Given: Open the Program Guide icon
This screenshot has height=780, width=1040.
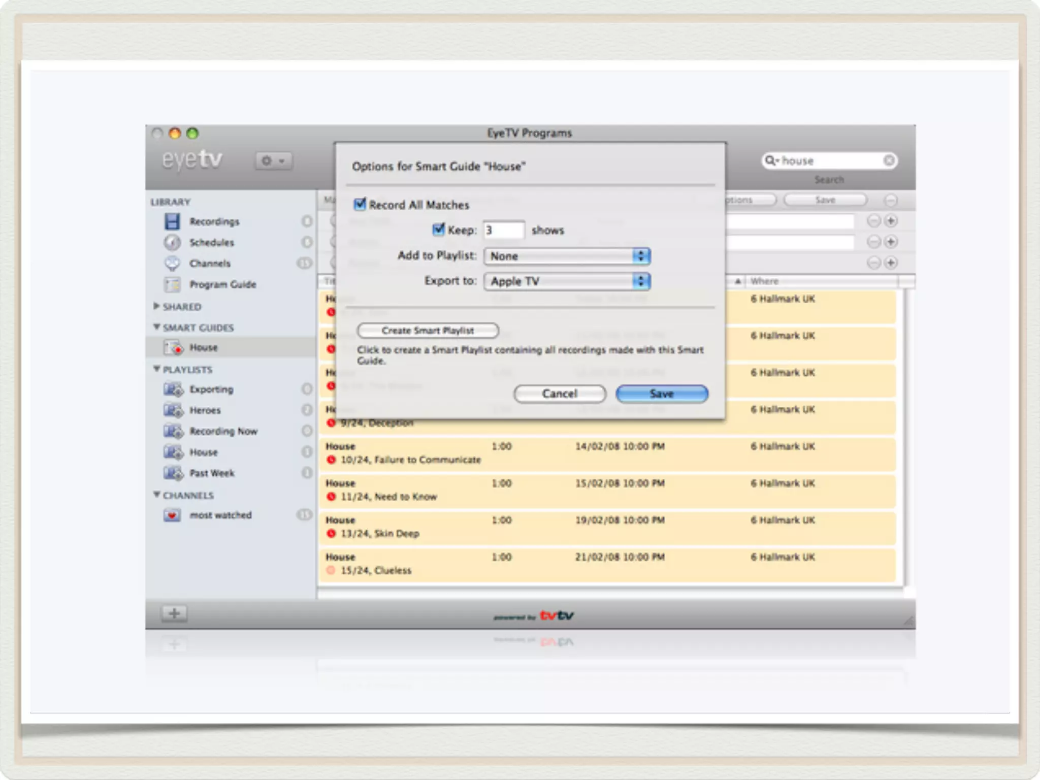Looking at the screenshot, I should tap(172, 284).
